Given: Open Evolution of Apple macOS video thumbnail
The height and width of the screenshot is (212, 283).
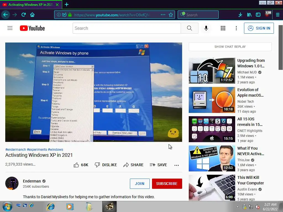Looking at the screenshot, I should tap(212, 100).
